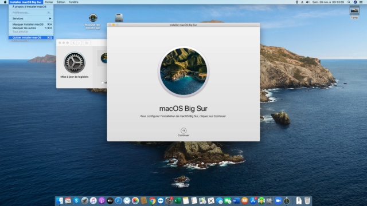Open Maps from the Dock
This screenshot has width=367, height=206.
(202, 201)
